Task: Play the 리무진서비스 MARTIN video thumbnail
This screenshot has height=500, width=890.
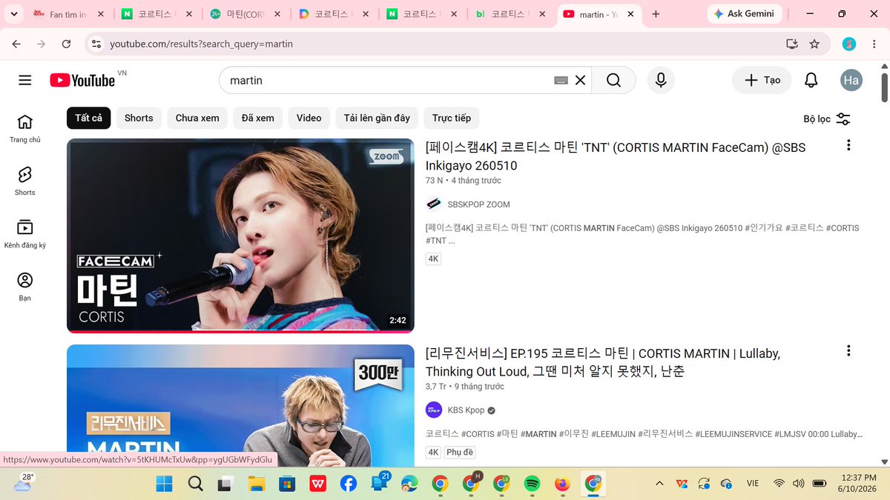Action: tap(240, 404)
